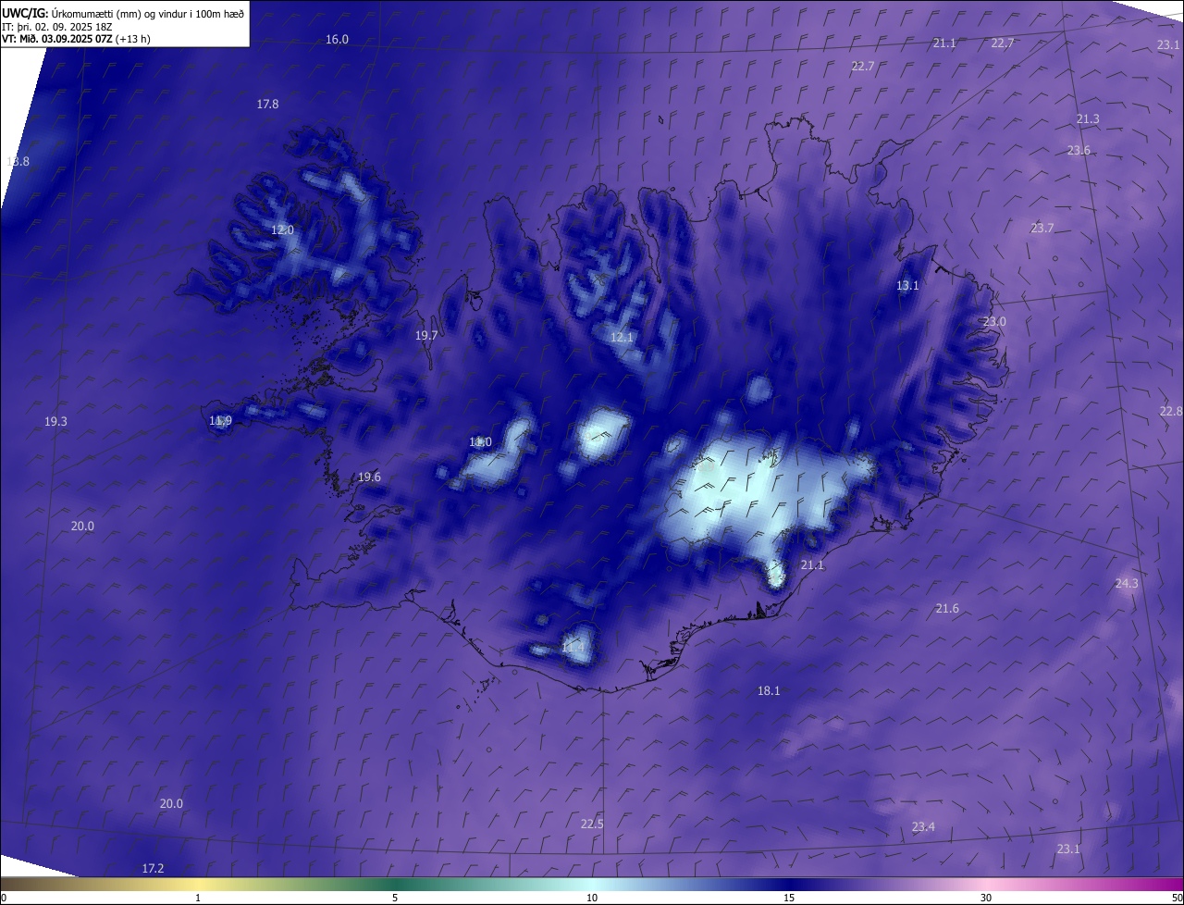The width and height of the screenshot is (1184, 905).
Task: Click the 19.6 value label
Action: 369,477
